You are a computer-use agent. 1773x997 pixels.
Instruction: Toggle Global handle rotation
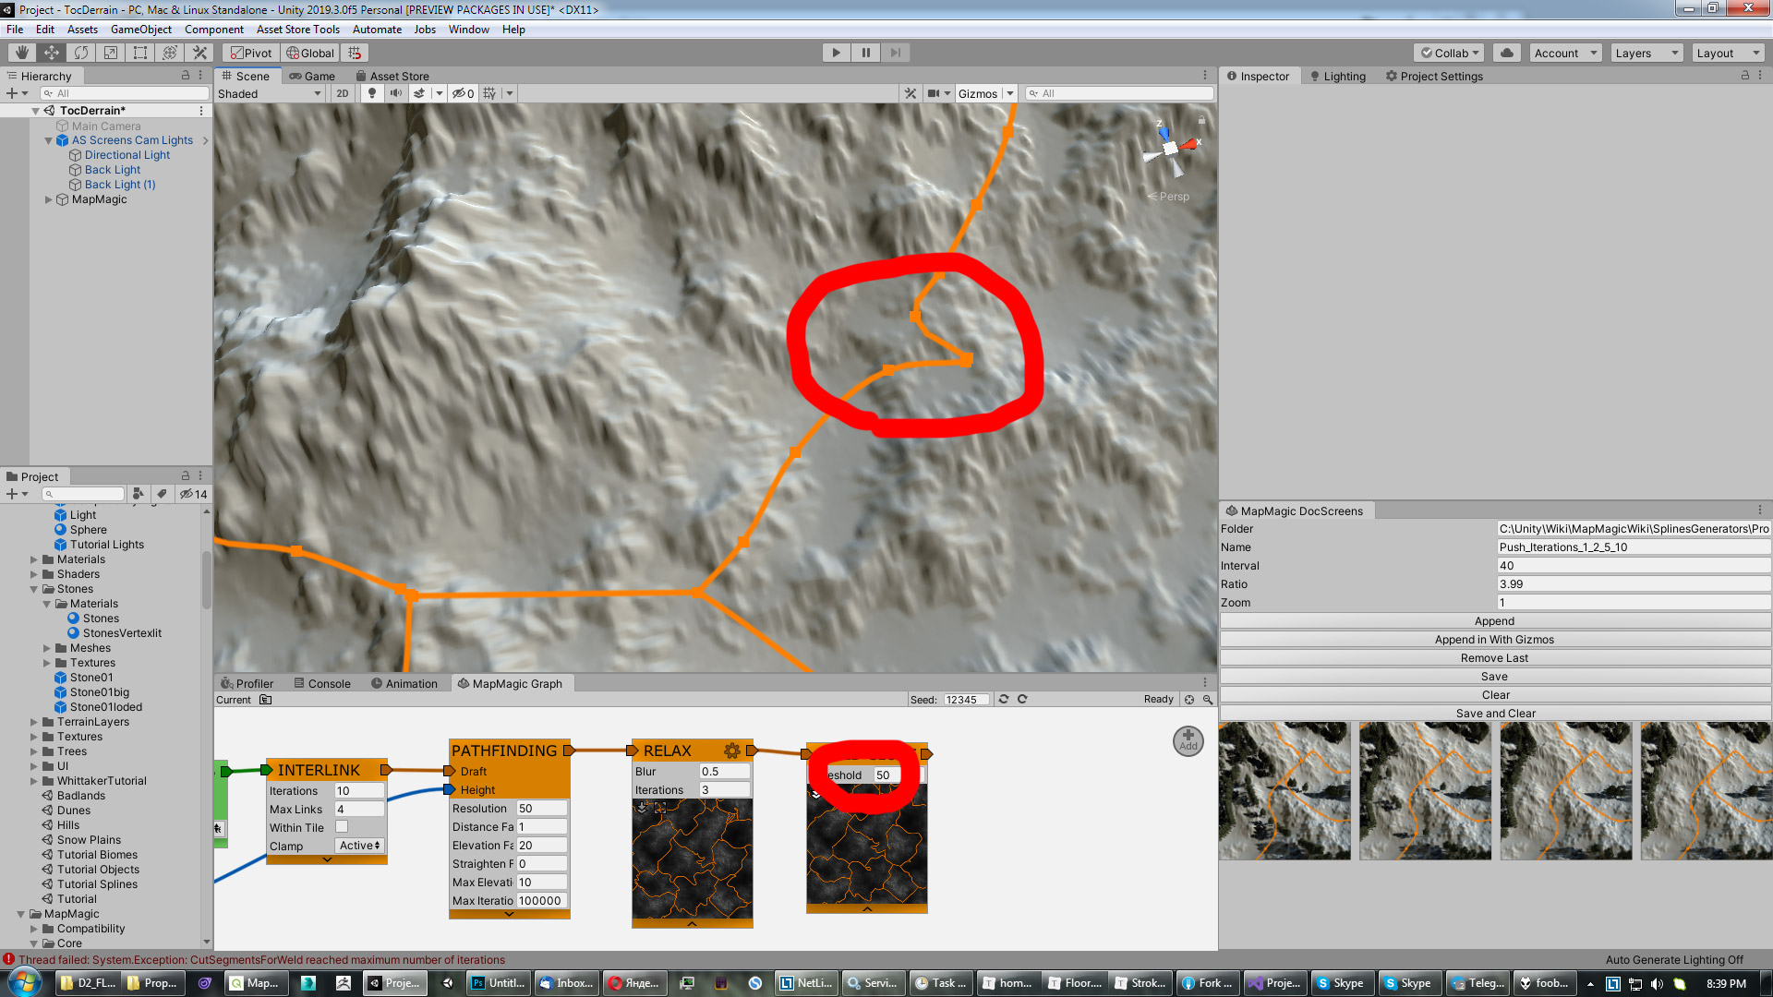tap(310, 53)
